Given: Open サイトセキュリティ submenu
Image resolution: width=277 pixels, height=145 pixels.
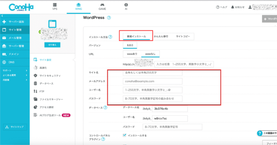Looking at the screenshot, I should tap(47, 76).
